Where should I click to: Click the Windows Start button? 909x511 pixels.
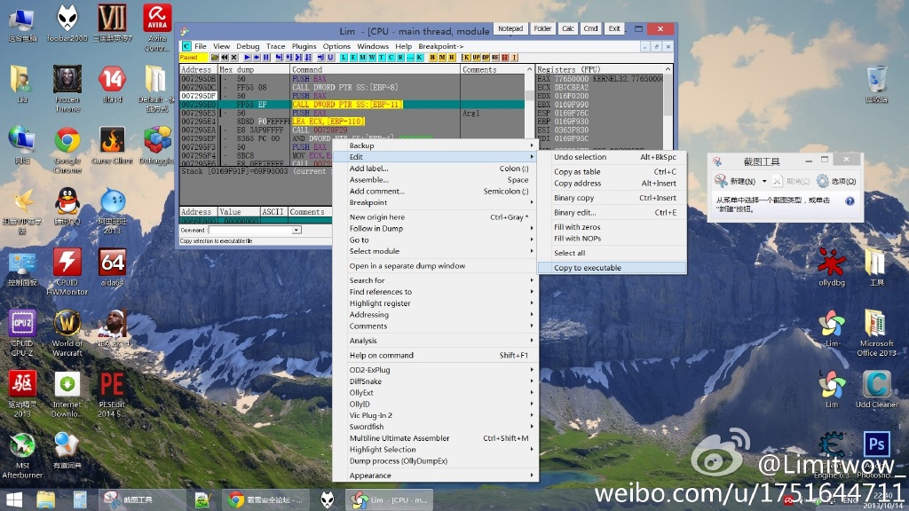click(x=14, y=499)
